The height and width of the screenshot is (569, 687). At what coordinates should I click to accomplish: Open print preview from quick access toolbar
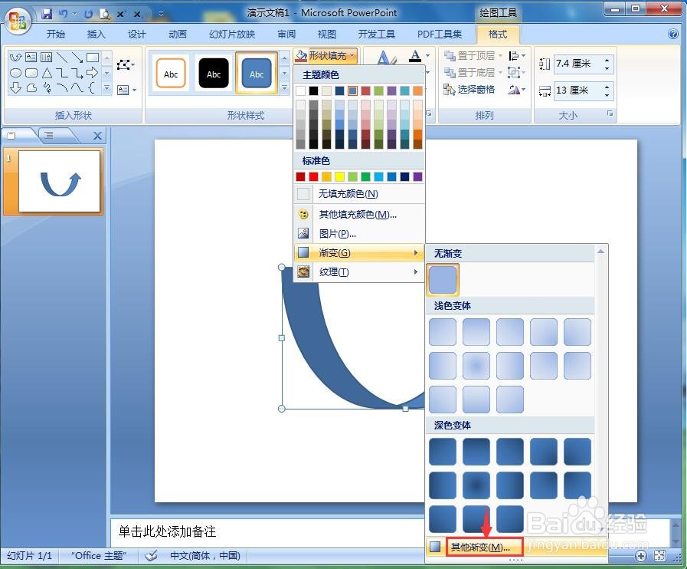(x=105, y=14)
